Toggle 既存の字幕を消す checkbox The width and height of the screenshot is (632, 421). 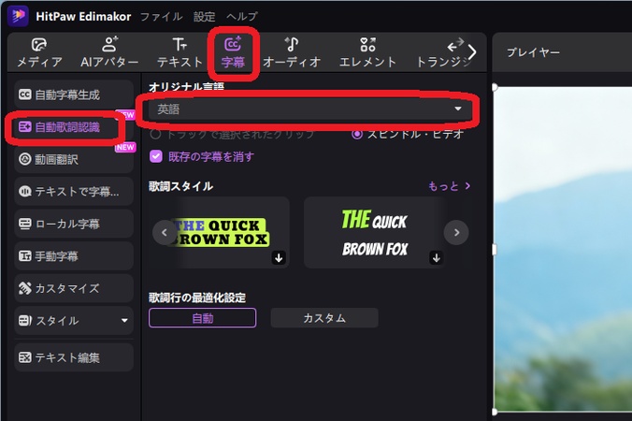[x=156, y=156]
